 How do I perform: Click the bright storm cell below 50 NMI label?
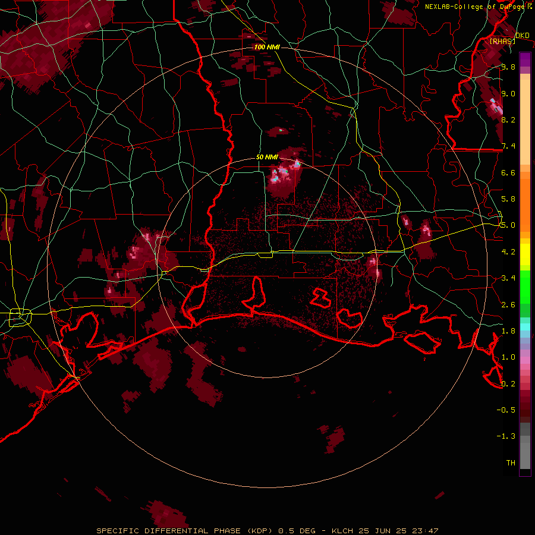click(x=283, y=172)
